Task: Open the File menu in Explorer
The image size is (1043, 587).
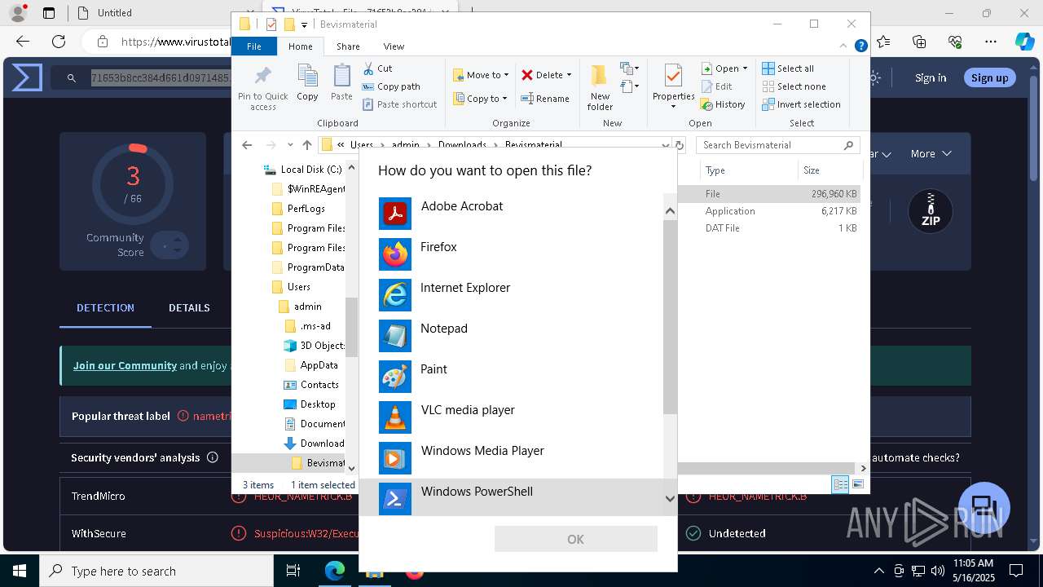Action: pyautogui.click(x=254, y=46)
